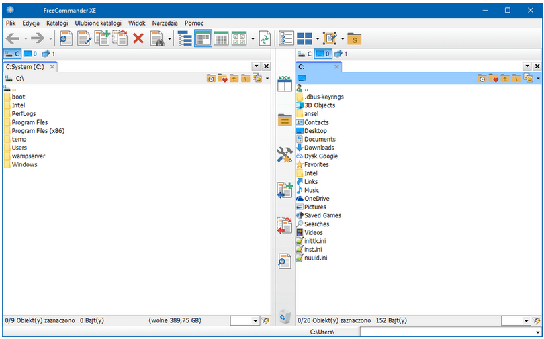Open the Narzędzia menu
Viewport: 544px width, 339px height.
(165, 23)
